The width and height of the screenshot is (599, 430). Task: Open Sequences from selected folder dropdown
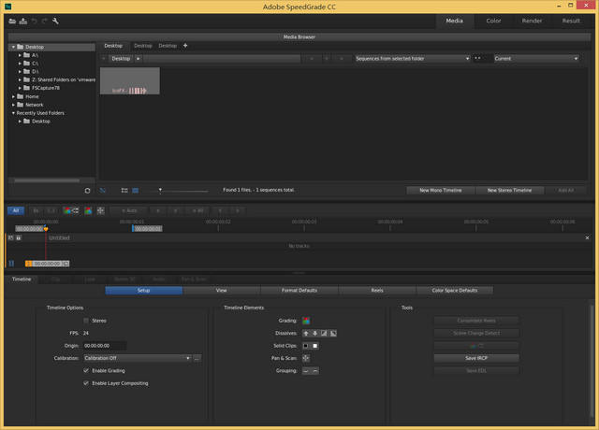(x=412, y=58)
